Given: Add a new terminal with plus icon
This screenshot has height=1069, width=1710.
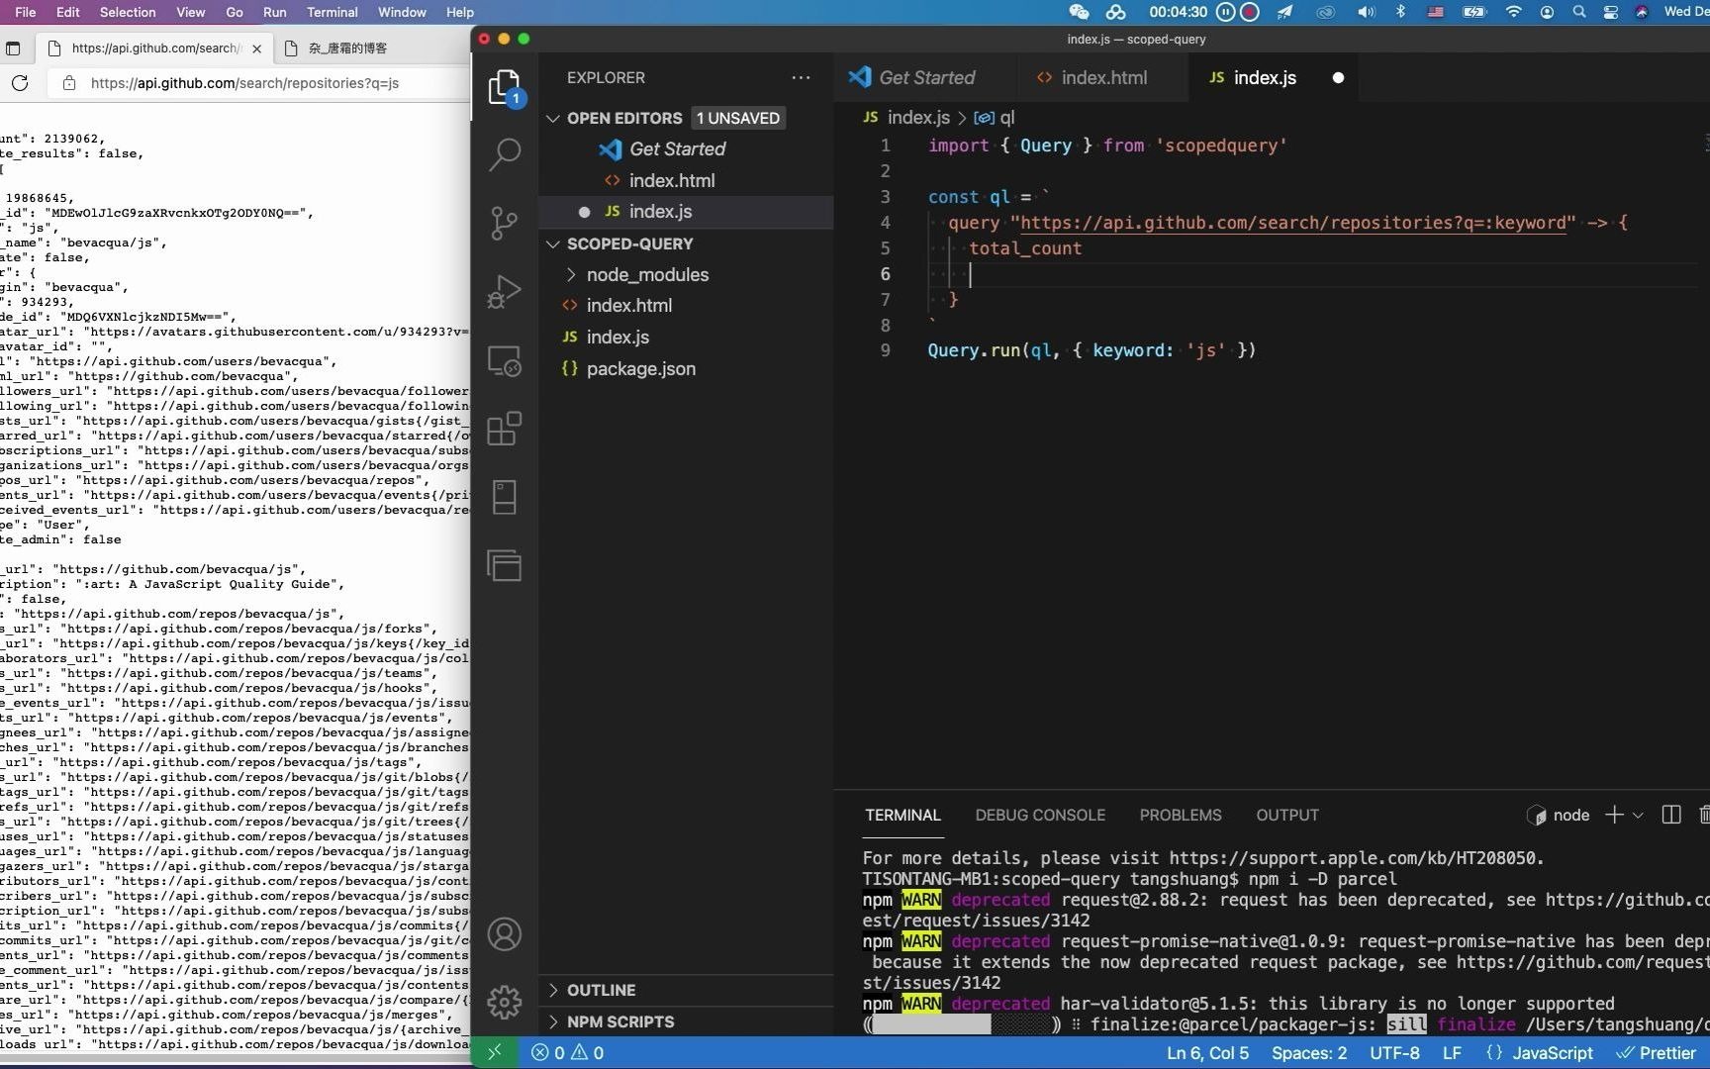Looking at the screenshot, I should click(1614, 815).
